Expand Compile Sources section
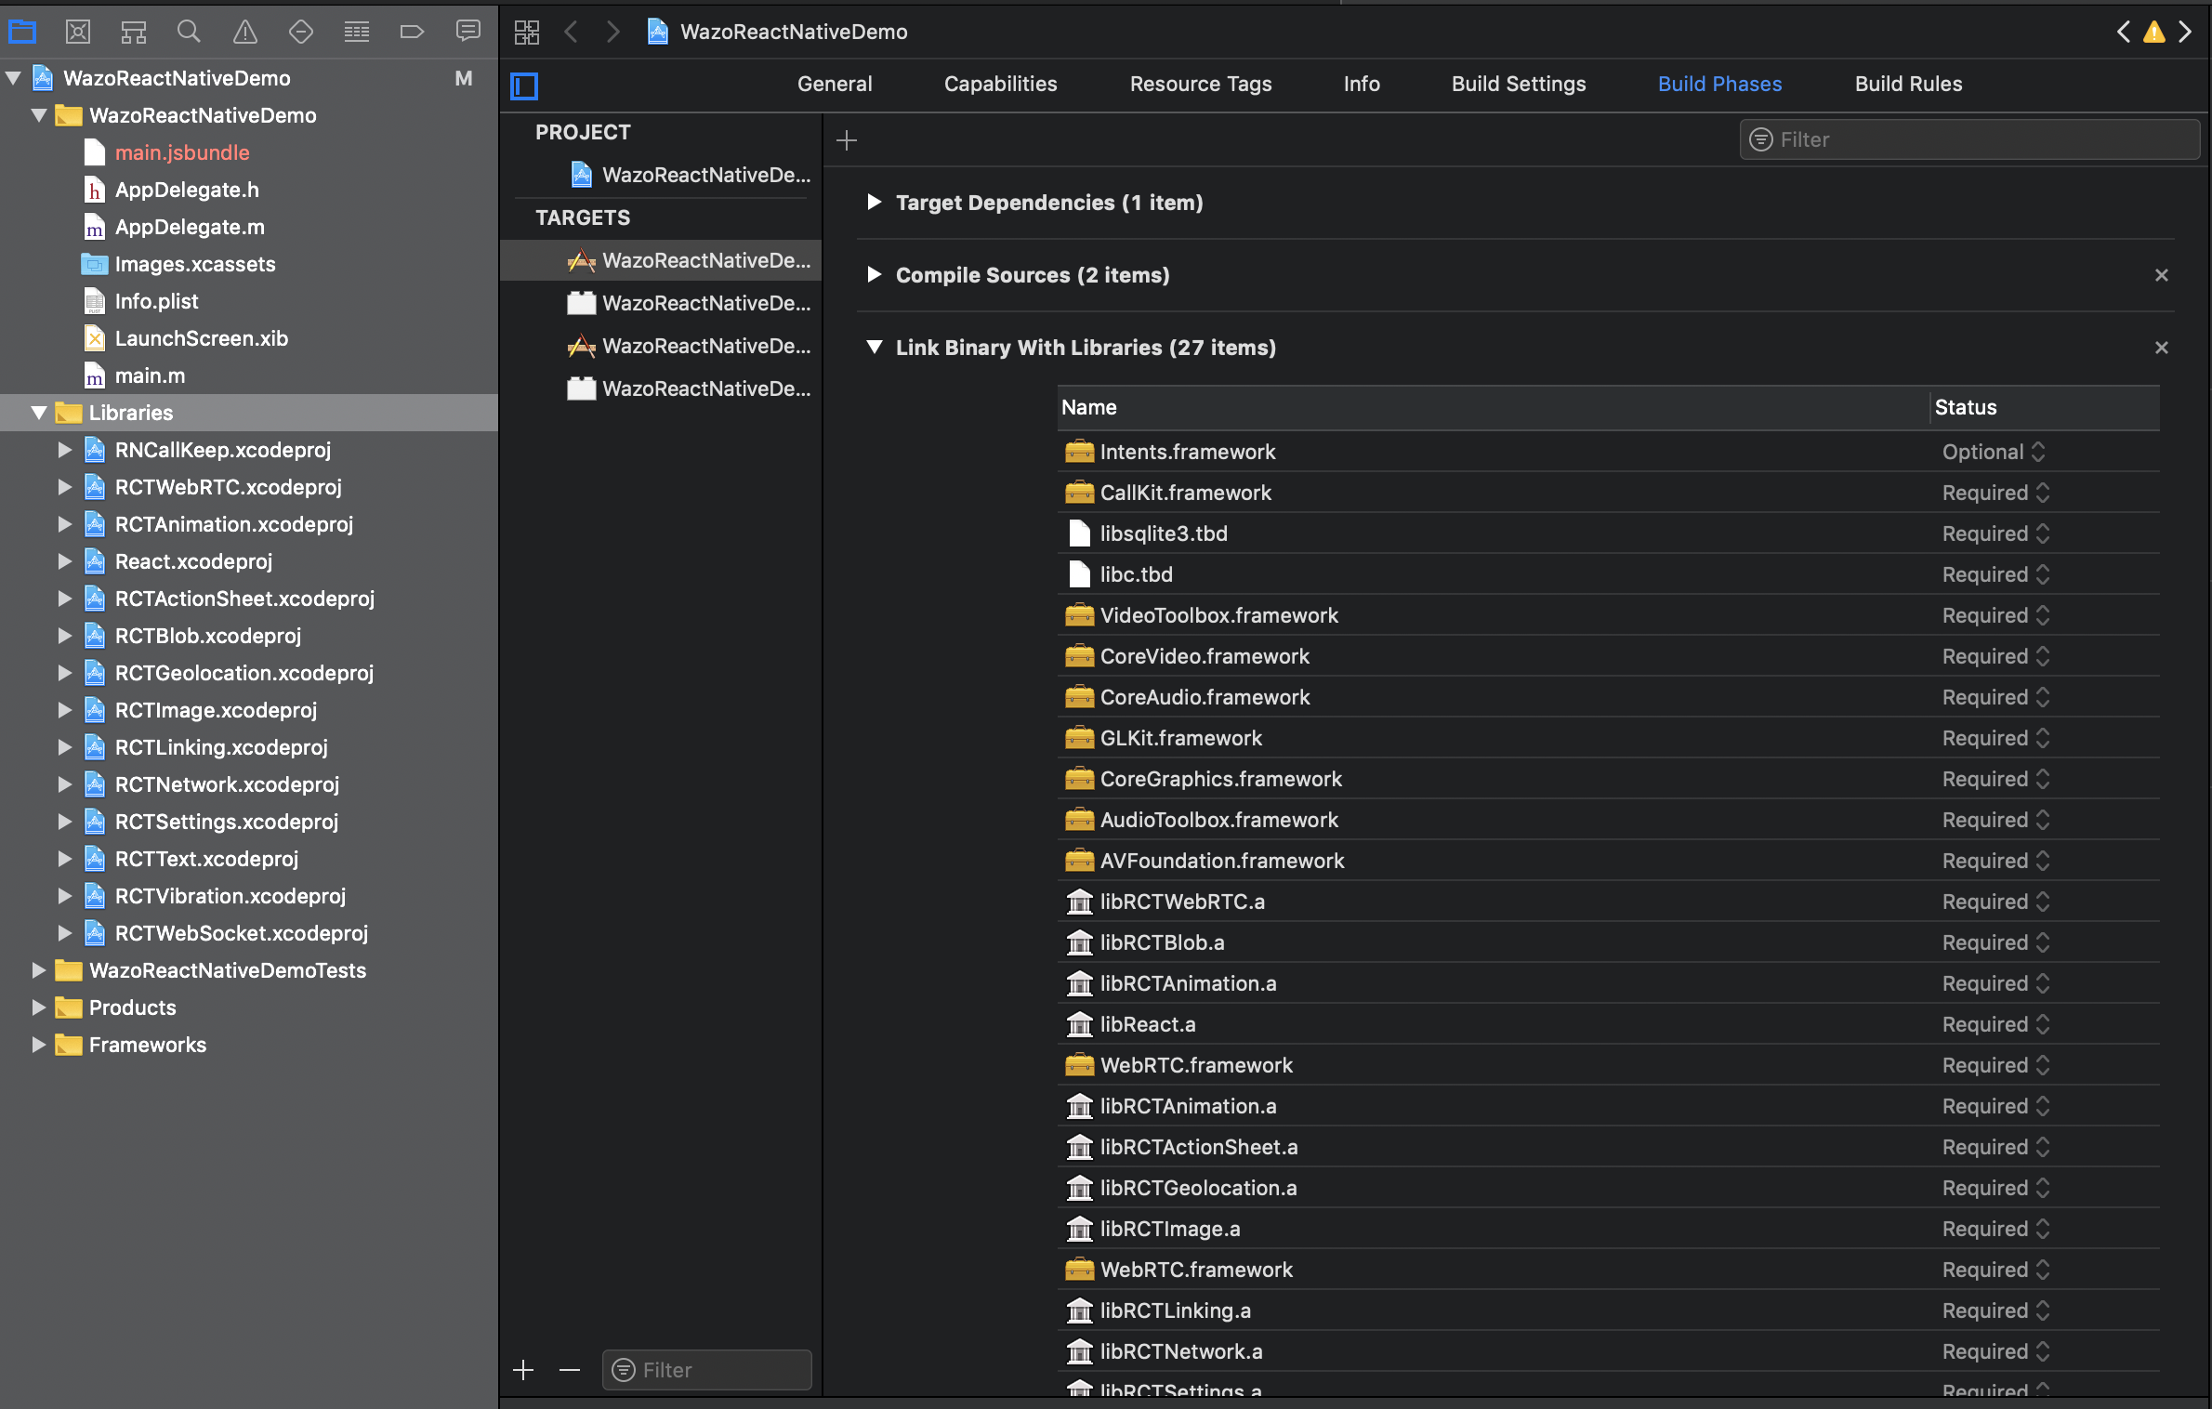 pyautogui.click(x=872, y=274)
